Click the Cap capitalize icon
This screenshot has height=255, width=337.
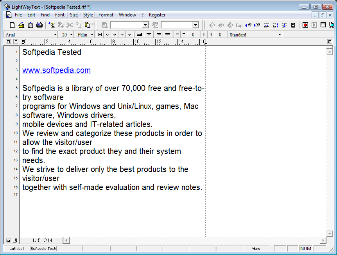239,25
